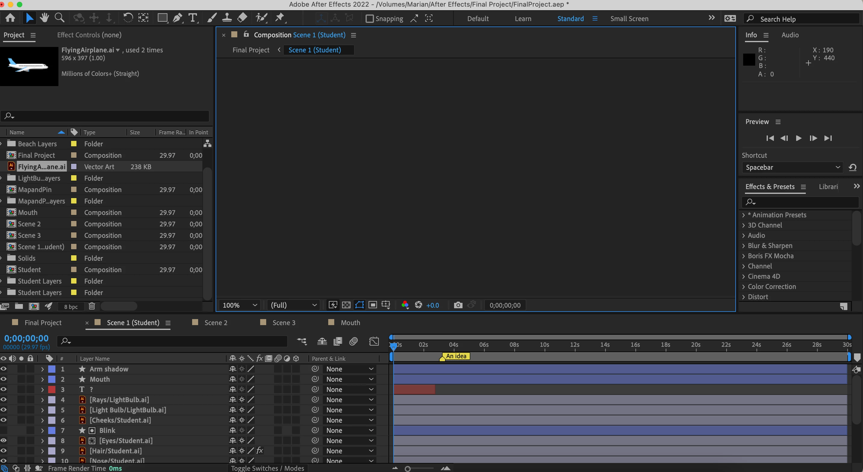Viewport: 863px width, 472px height.
Task: Click Toggle Switches / Modes button
Action: coord(267,468)
